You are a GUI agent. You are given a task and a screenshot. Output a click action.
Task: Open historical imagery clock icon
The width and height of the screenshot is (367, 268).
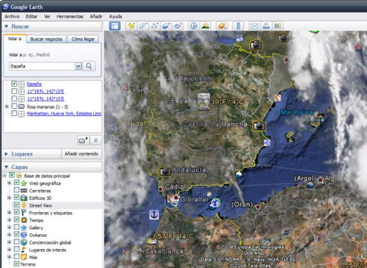click(194, 26)
